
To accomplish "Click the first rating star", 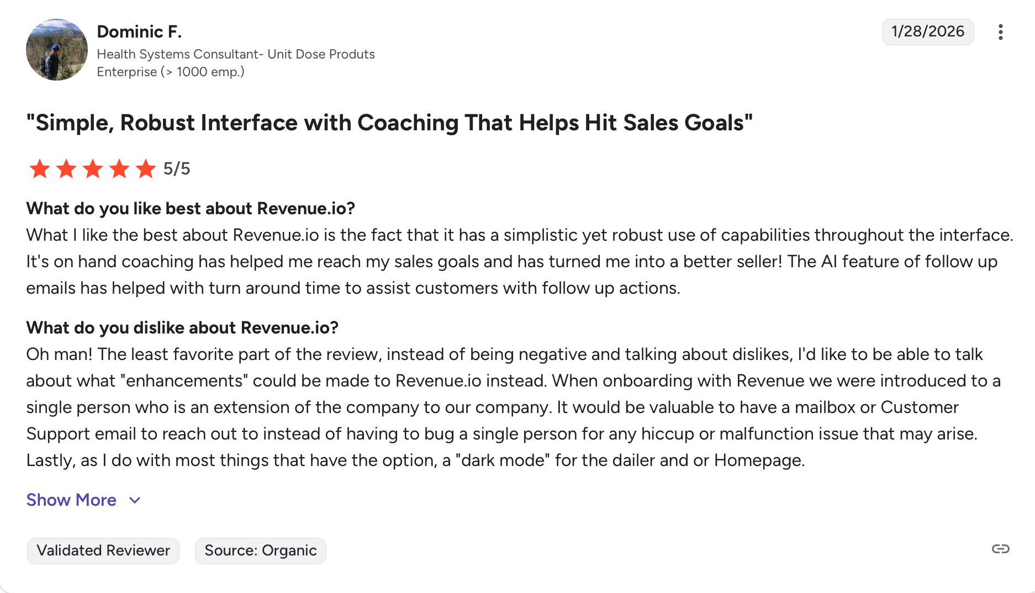I will pos(40,169).
